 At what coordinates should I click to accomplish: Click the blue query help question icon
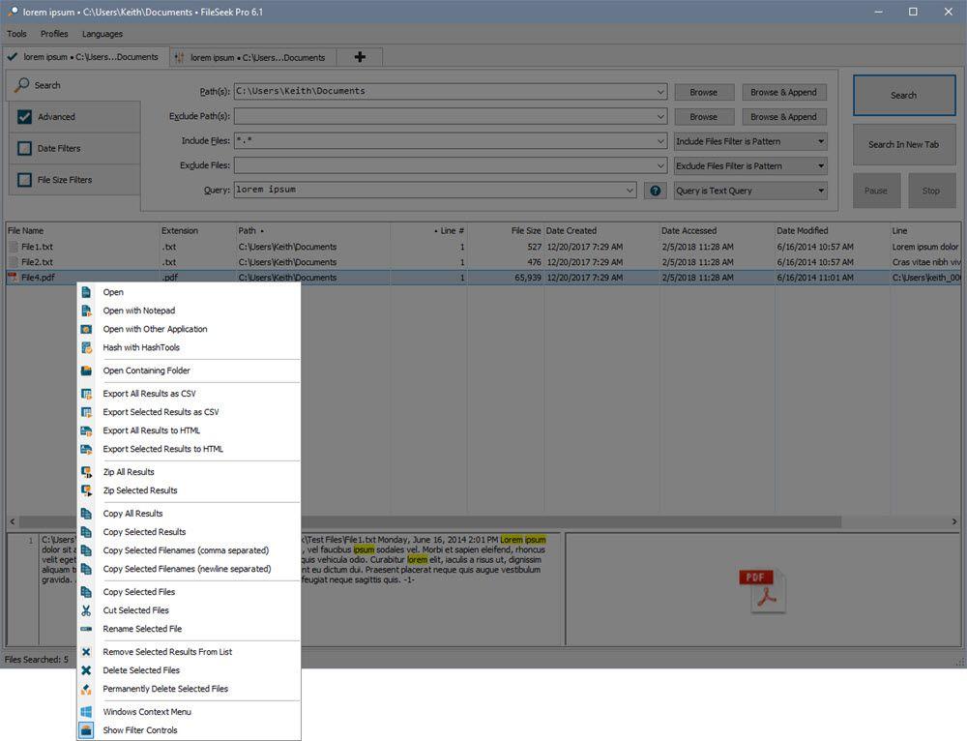pos(655,191)
